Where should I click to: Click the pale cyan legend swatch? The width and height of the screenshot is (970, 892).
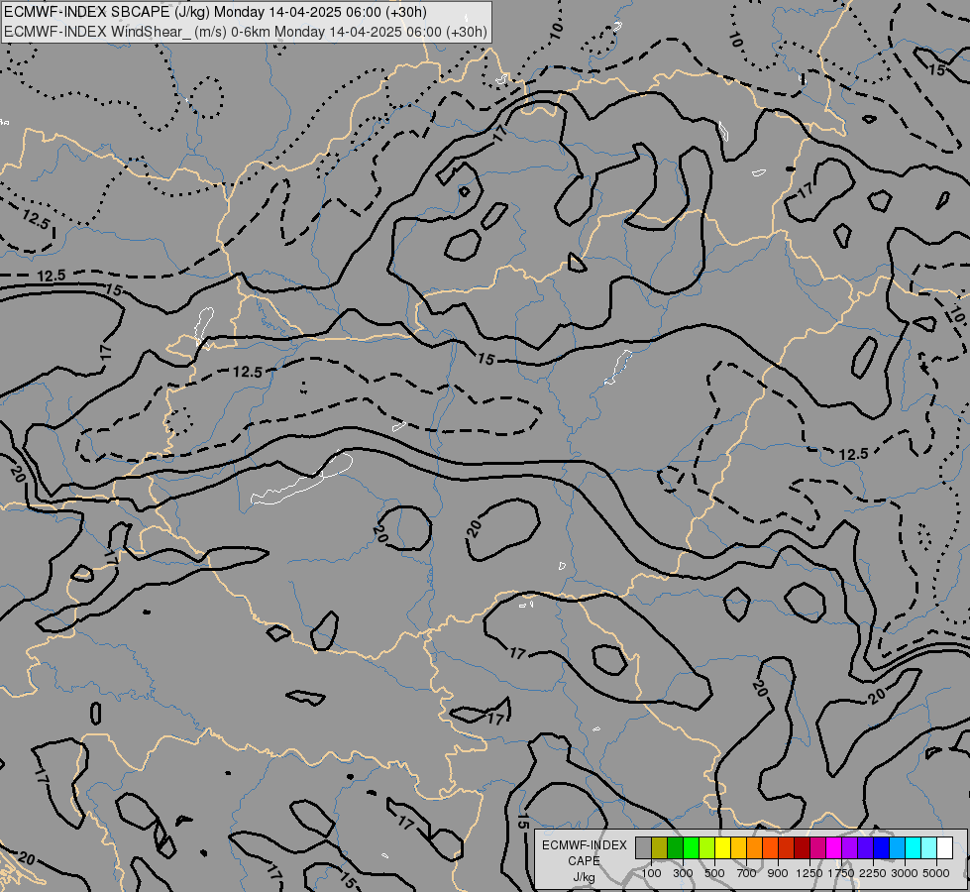tap(928, 847)
